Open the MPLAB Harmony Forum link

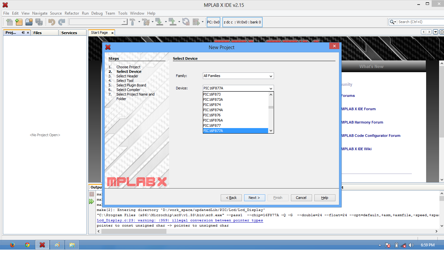click(362, 122)
